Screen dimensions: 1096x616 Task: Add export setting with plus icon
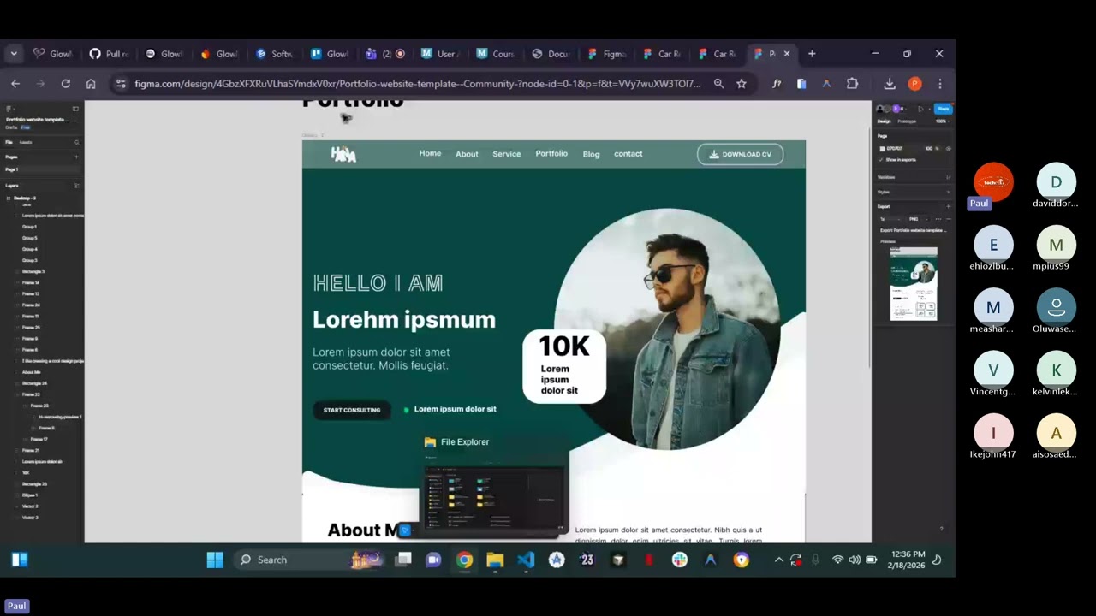click(948, 206)
